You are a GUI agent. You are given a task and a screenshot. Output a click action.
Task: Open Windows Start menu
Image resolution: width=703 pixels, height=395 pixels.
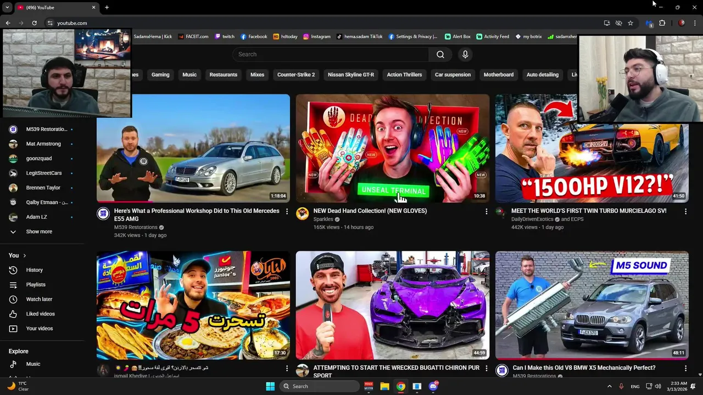click(x=270, y=386)
